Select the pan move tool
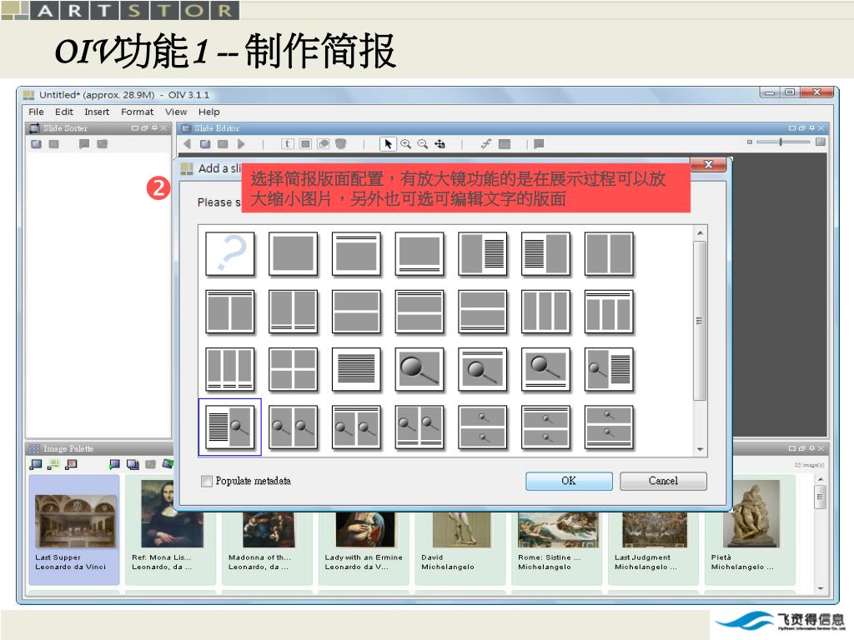 pyautogui.click(x=440, y=143)
